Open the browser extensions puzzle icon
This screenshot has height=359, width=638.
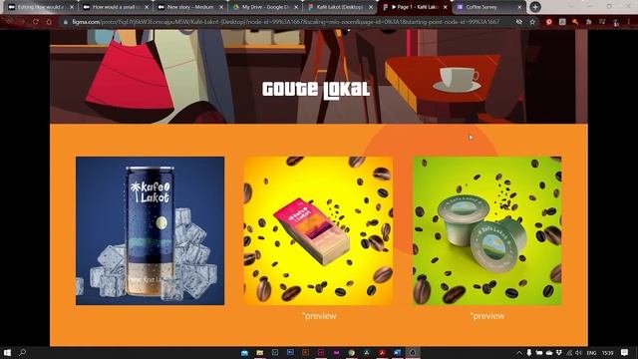pyautogui.click(x=588, y=22)
